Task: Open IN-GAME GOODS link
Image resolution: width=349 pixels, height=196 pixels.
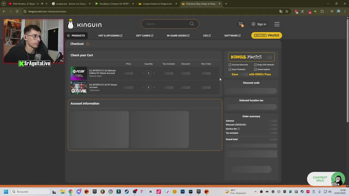Action: point(178,36)
